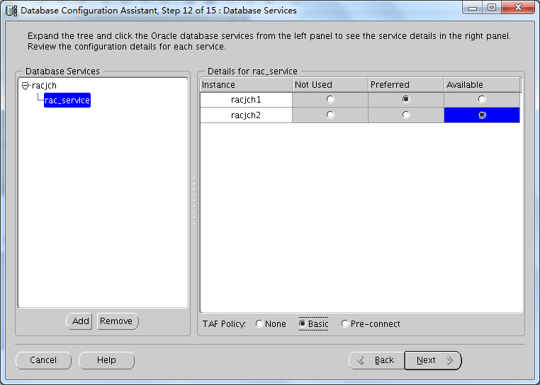Set racjch2 to Available
Viewport: 540px width, 385px height.
[482, 115]
